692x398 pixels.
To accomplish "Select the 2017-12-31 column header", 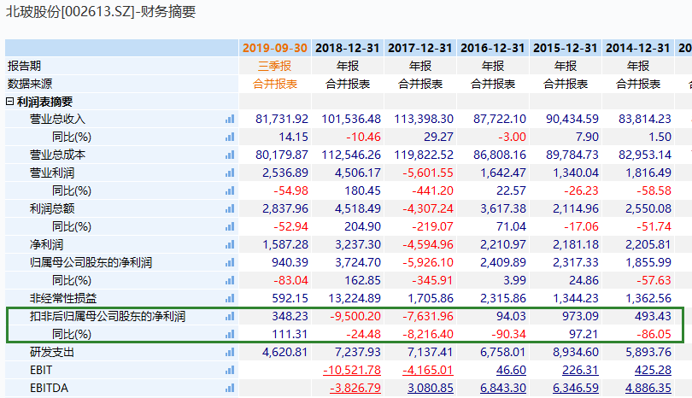I will point(420,48).
